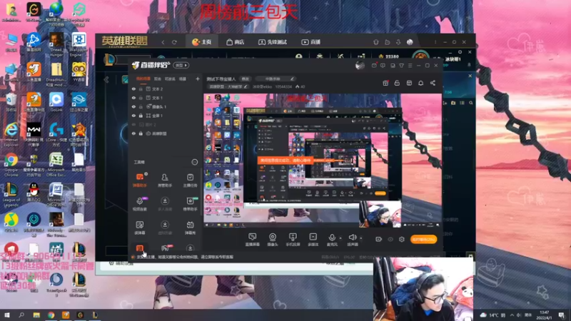Open the hamburger menu in the streaming companion title bar

click(410, 66)
